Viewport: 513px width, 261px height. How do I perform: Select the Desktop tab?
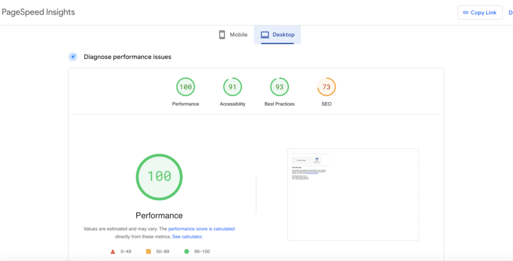(277, 35)
